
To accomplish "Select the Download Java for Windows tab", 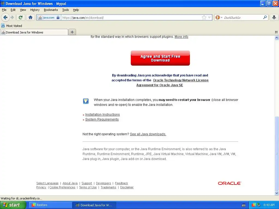I will point(34,32).
